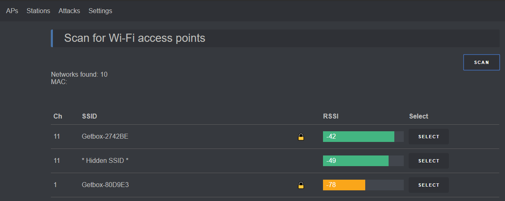
Task: Go to Settings in navigation bar
Action: [x=100, y=11]
